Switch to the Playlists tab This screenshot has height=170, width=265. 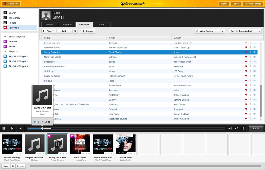[67, 24]
